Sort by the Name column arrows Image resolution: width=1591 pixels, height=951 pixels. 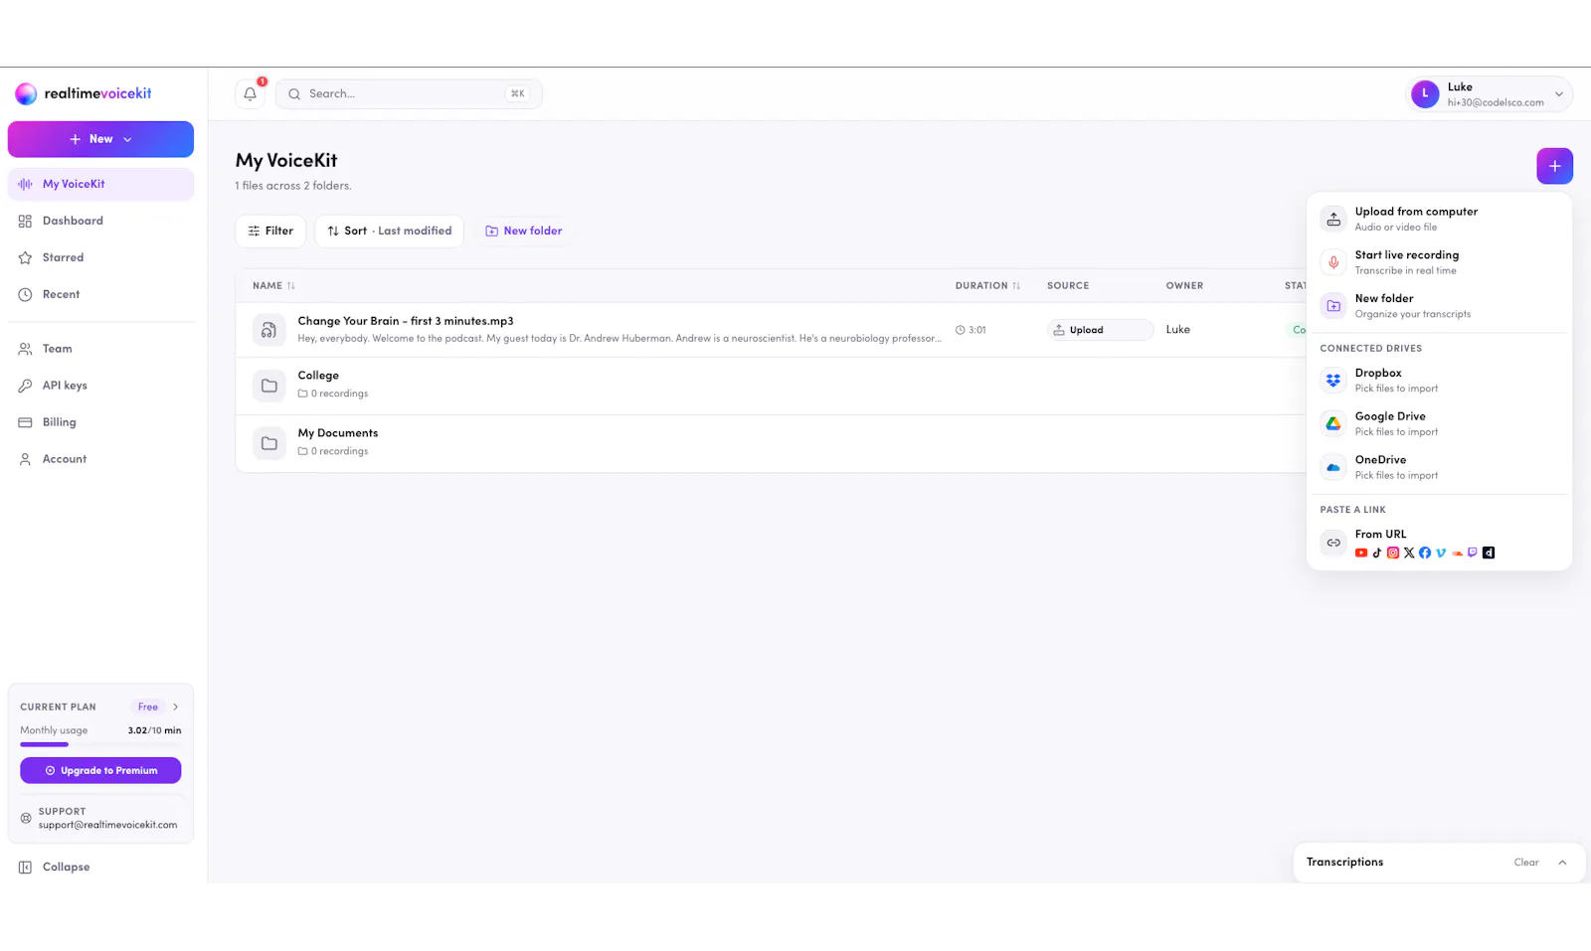coord(291,286)
